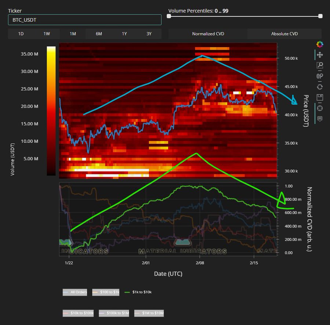
Task: Click the BTC_USDT ticker input field
Action: coord(85,20)
